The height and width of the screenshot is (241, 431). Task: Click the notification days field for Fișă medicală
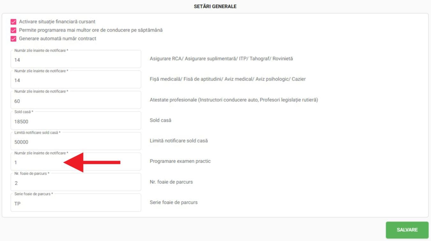pos(76,80)
